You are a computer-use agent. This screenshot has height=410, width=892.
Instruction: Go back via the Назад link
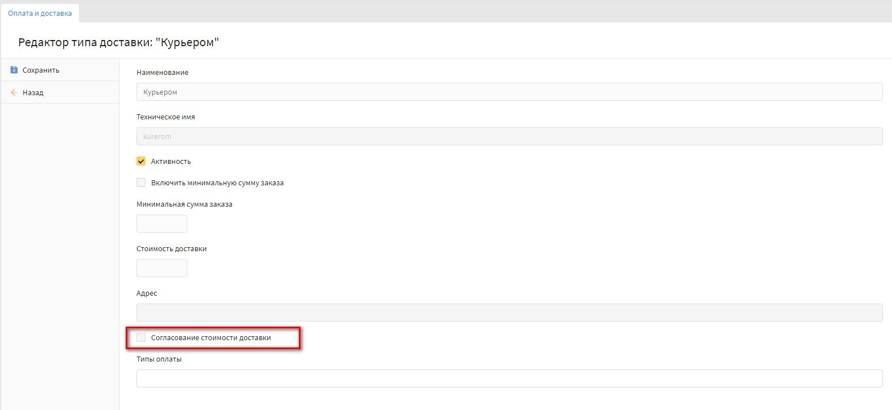point(33,92)
